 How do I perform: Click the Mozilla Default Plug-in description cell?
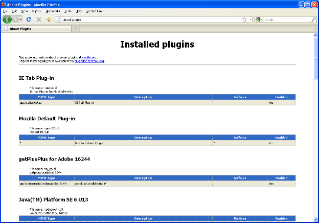pos(144,143)
